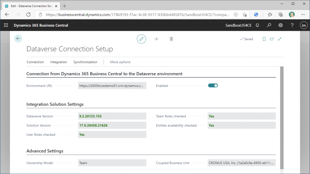Create a new record with plus icon
The height and width of the screenshot is (174, 310).
(x=157, y=39)
